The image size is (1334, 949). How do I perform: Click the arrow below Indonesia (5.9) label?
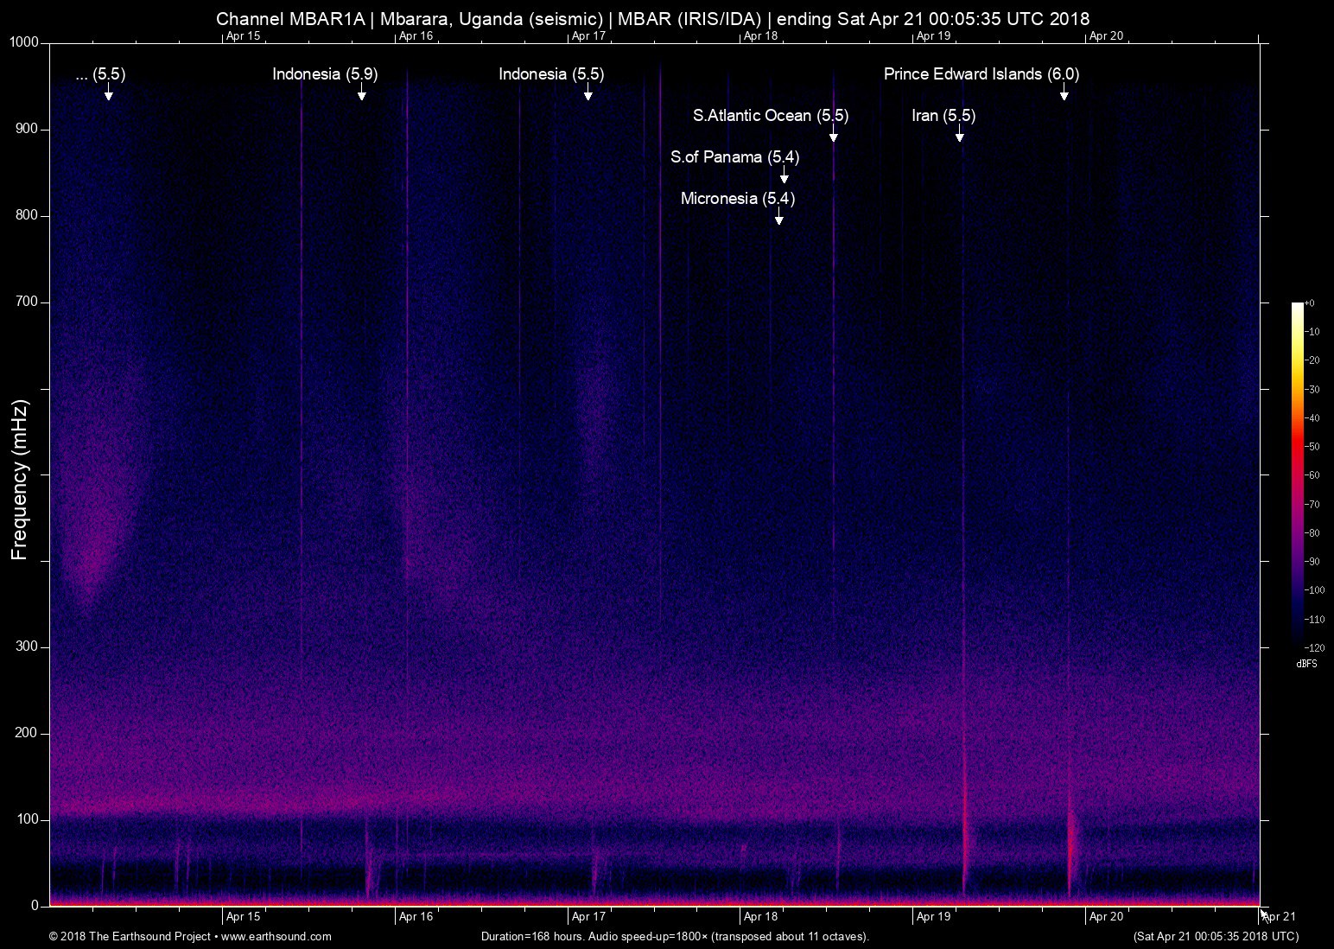(x=362, y=93)
